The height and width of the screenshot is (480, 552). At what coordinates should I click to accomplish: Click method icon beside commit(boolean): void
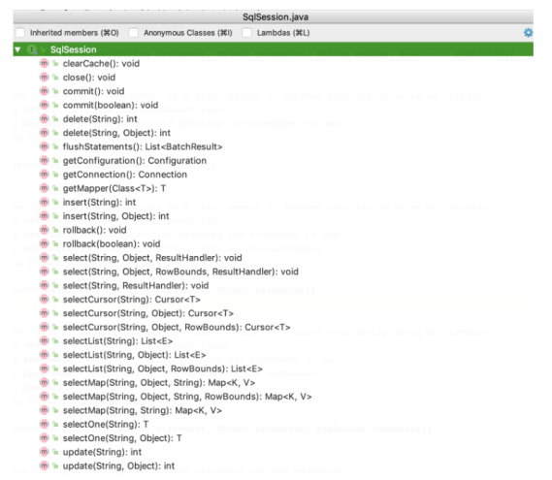44,105
